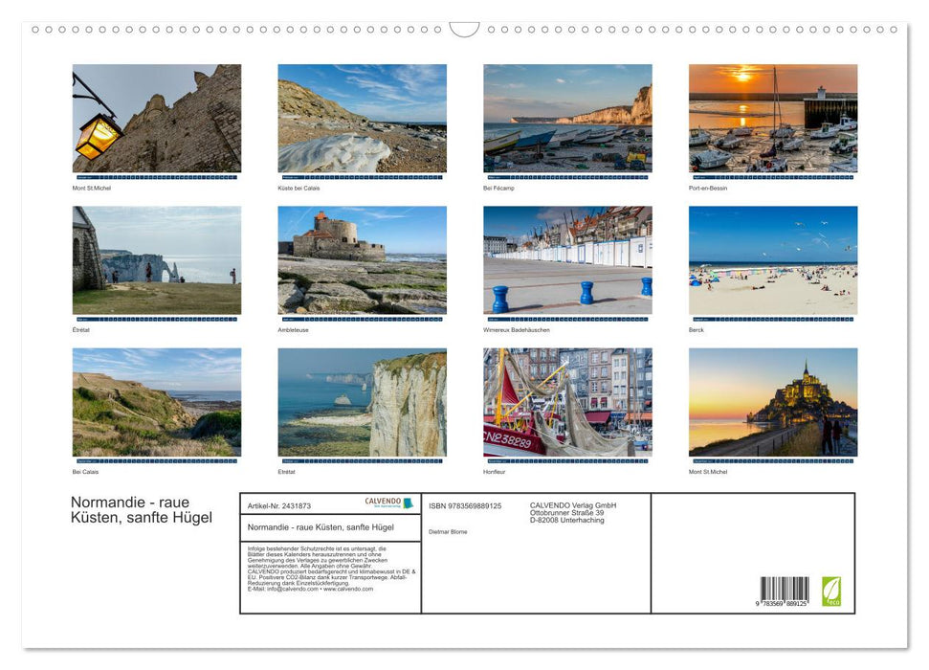Viewport: 929px width, 670px height.
Task: Open the Port-en-Bessin sunset photo
Action: click(x=773, y=119)
